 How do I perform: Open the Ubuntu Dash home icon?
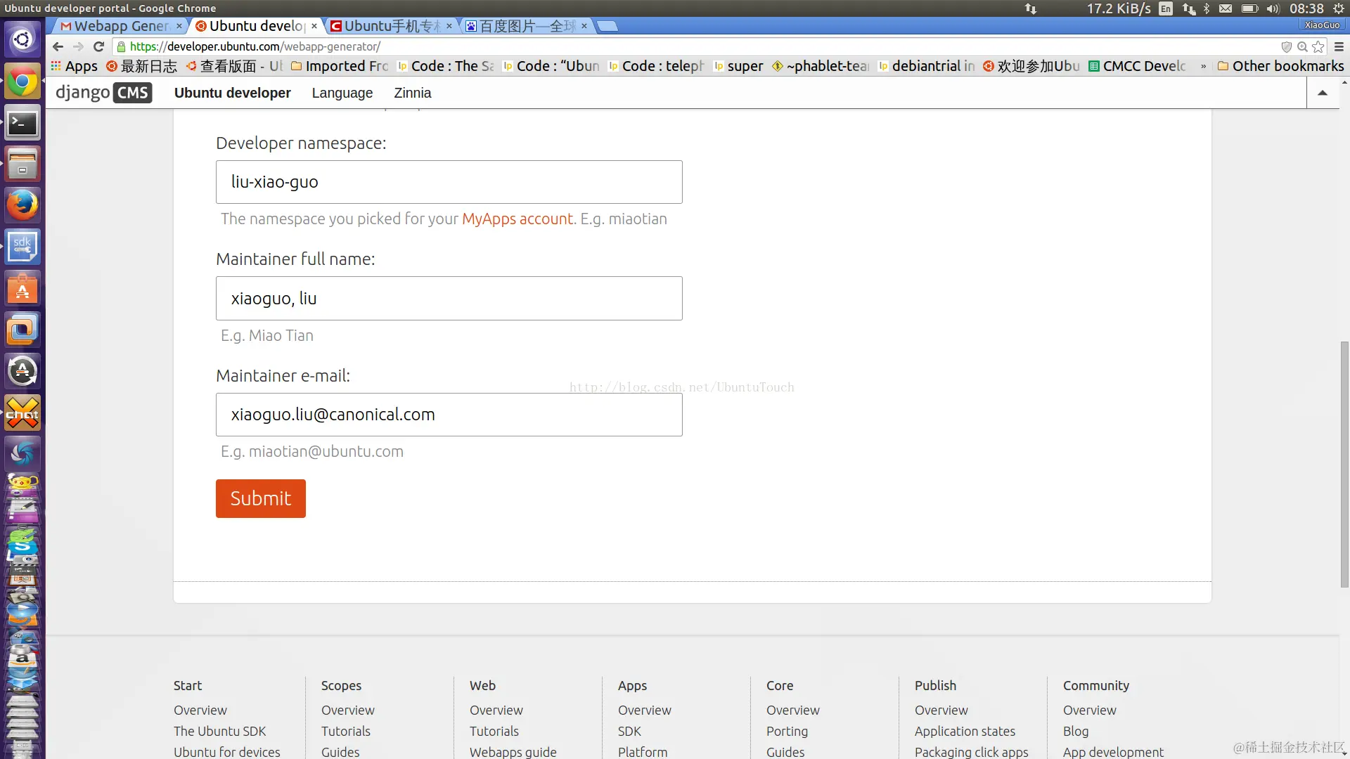[22, 39]
